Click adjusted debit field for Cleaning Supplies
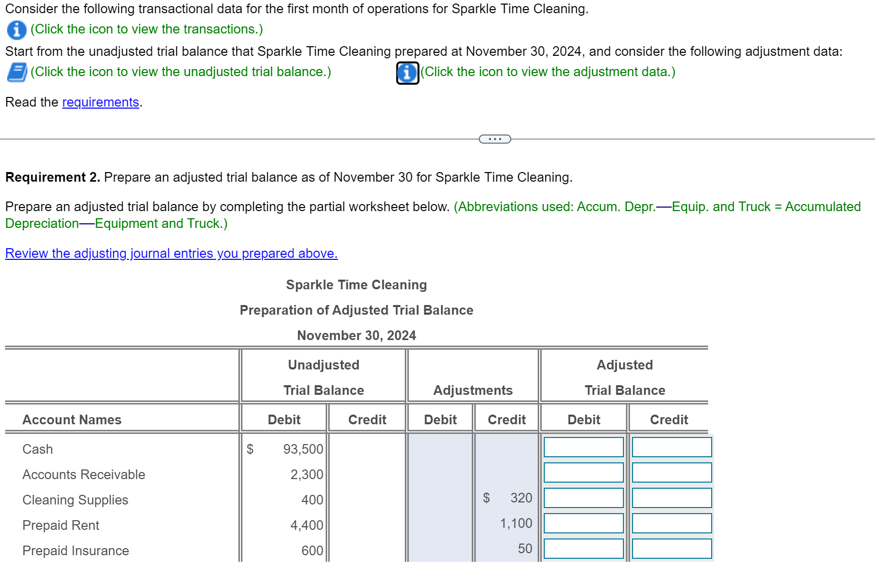Viewport: 875px width, 574px height. point(583,497)
